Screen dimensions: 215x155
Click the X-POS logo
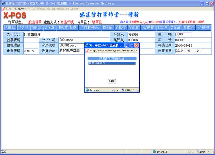[15, 16]
